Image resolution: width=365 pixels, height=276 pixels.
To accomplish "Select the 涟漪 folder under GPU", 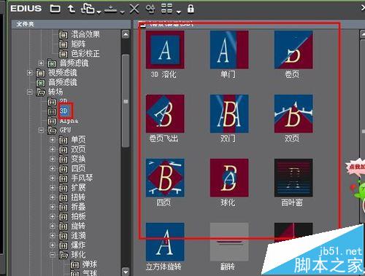I will pos(78,236).
